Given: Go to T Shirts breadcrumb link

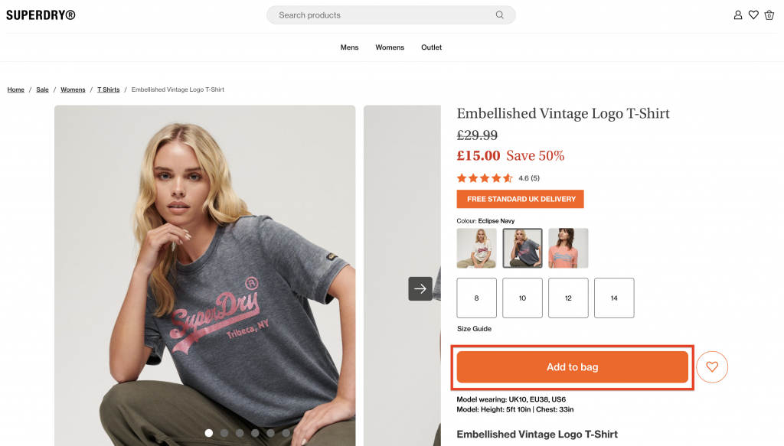Looking at the screenshot, I should click(x=108, y=90).
